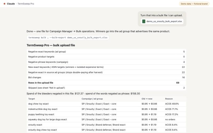Click 'Rows in the upload file' label

(x=41, y=83)
